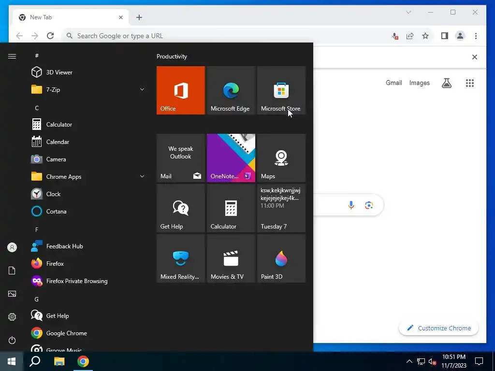Open the Calendar live tile showing Tuesday 7
The width and height of the screenshot is (495, 371).
coord(281,208)
